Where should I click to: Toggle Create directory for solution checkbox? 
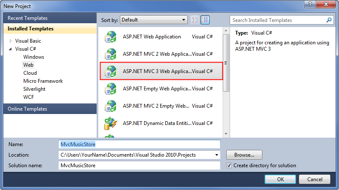tap(229, 166)
